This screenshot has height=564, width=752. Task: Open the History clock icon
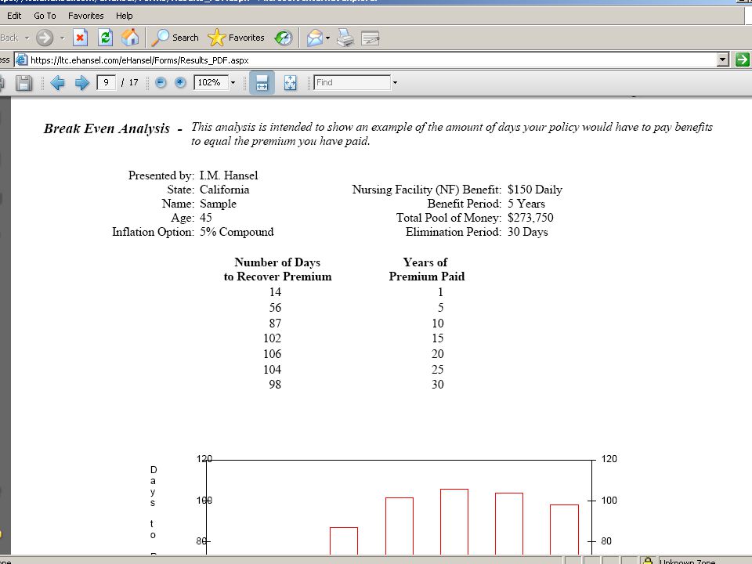[x=284, y=38]
